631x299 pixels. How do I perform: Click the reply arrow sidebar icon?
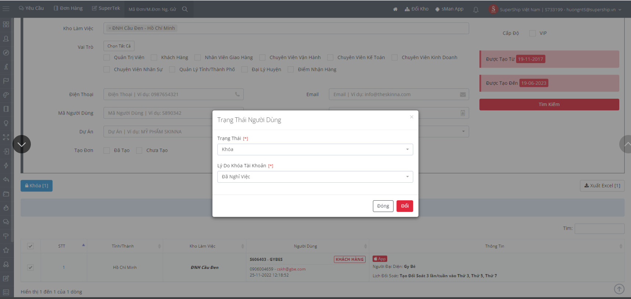[x=6, y=179]
